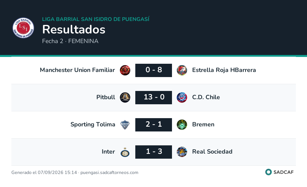Click the Manchester Union Familiar team name
The image size is (307, 187).
(77, 70)
